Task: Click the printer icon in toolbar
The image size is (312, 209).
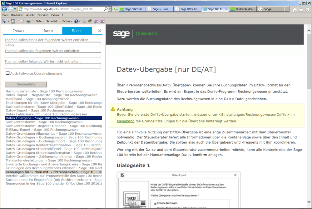Action: click(28, 21)
